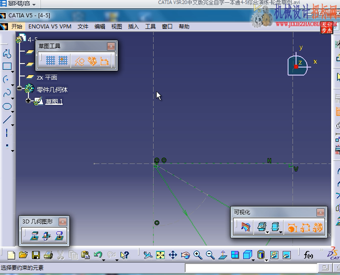Expand the 草图.1 tree node
Image resolution: width=340 pixels, height=275 pixels.
pos(28,100)
